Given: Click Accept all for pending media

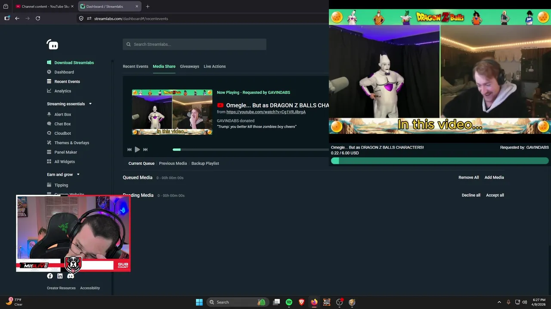Looking at the screenshot, I should coord(495,195).
